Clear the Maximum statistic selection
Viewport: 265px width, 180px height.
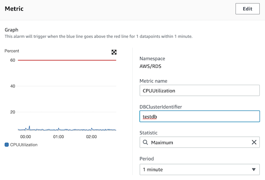(254, 142)
